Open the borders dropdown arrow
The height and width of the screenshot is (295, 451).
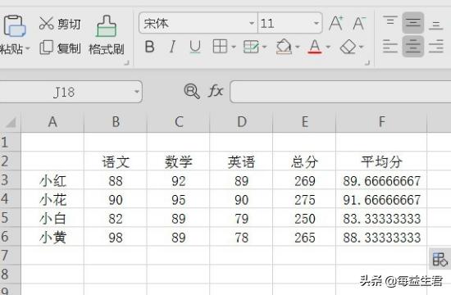click(234, 47)
